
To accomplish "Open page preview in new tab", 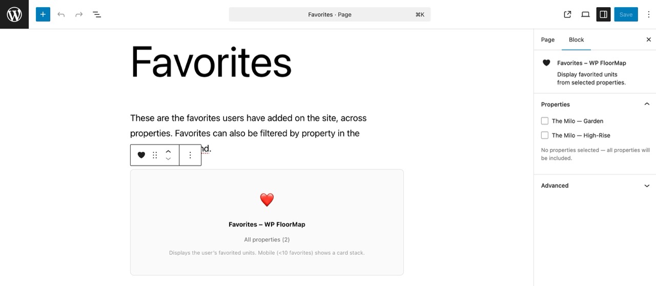I will click(x=567, y=14).
